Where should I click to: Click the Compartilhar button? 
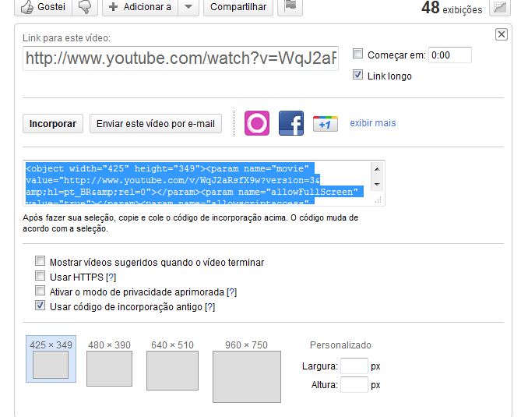tap(238, 7)
